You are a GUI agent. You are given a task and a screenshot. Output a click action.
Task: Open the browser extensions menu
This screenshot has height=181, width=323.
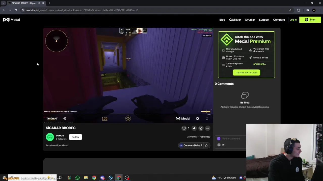pyautogui.click(x=299, y=10)
